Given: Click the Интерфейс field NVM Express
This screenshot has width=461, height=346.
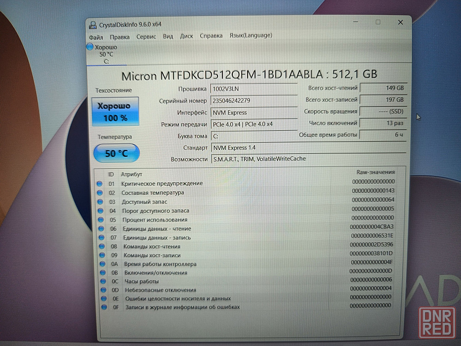Looking at the screenshot, I should [254, 113].
